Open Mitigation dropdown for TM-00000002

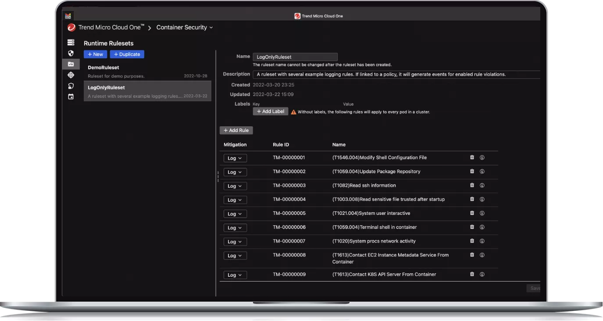click(235, 172)
